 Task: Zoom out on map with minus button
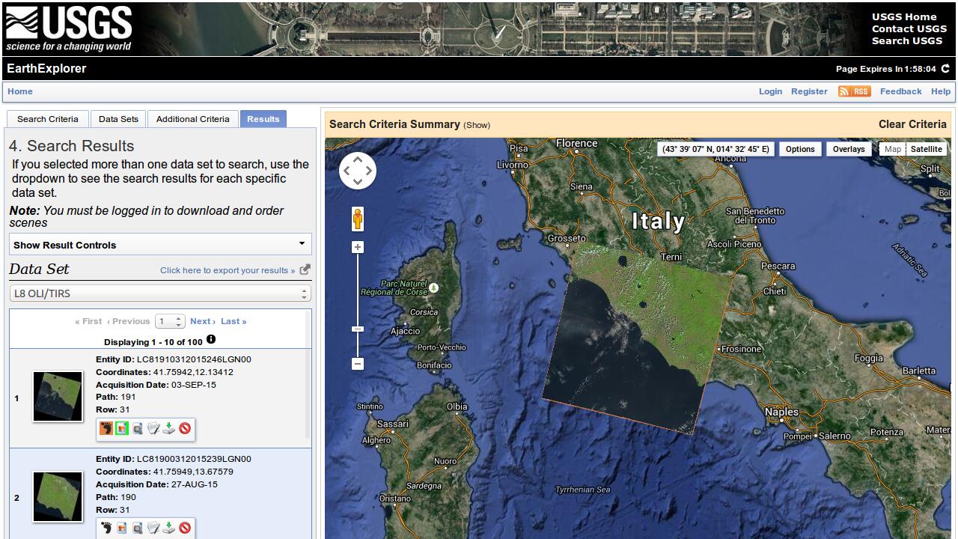358,364
